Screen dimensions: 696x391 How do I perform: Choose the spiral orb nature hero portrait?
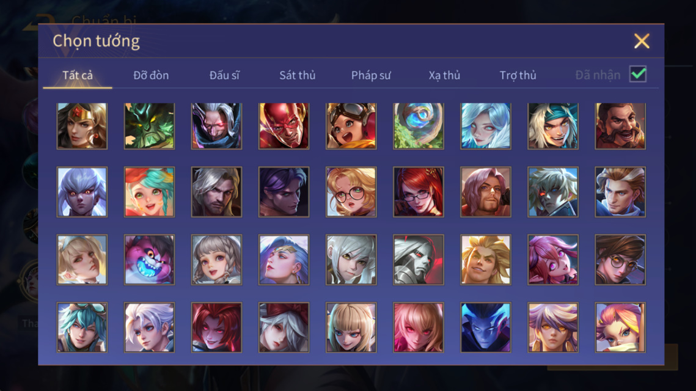click(418, 126)
